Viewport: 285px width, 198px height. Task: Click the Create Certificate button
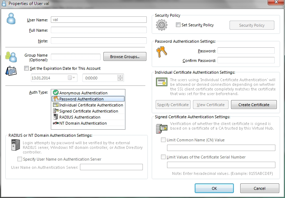tap(254, 105)
